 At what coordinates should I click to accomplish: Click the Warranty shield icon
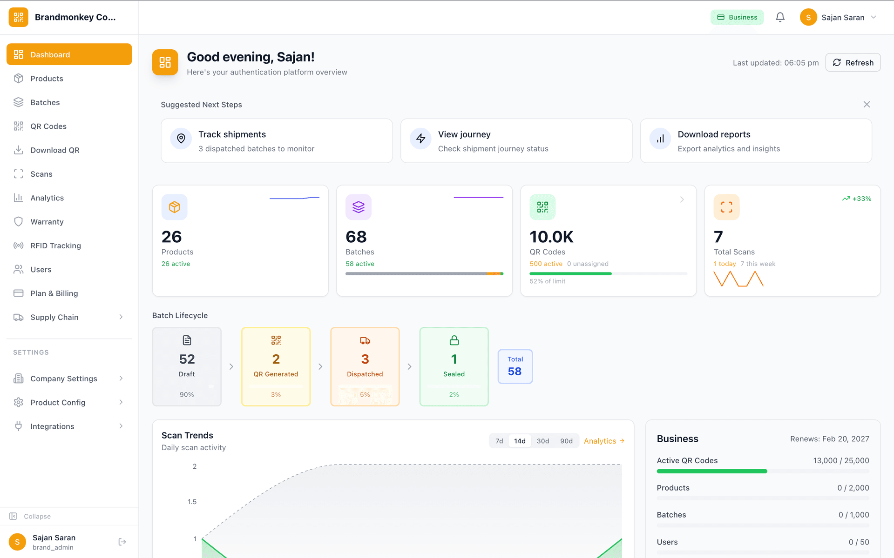click(19, 221)
